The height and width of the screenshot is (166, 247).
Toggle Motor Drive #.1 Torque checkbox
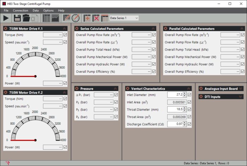[65, 35]
